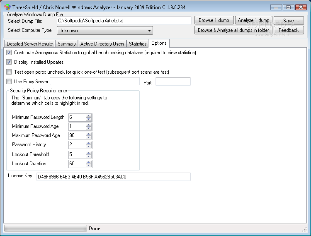
Task: Toggle Contribute Anonymous Statistics checkbox
Action: pos(9,53)
